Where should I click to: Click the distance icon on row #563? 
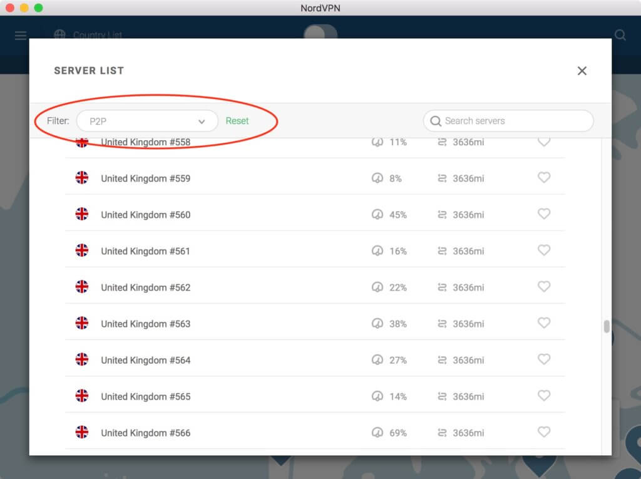(442, 324)
